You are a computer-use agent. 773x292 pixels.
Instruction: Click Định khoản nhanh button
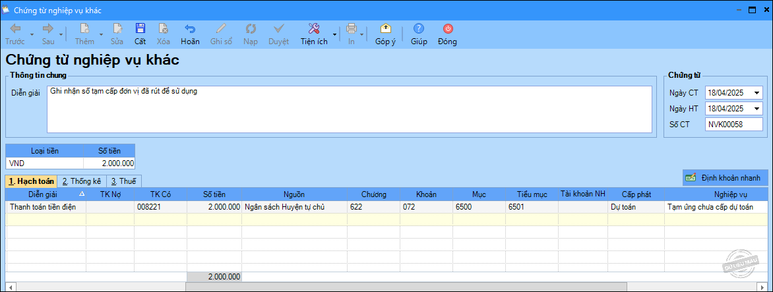click(x=725, y=177)
